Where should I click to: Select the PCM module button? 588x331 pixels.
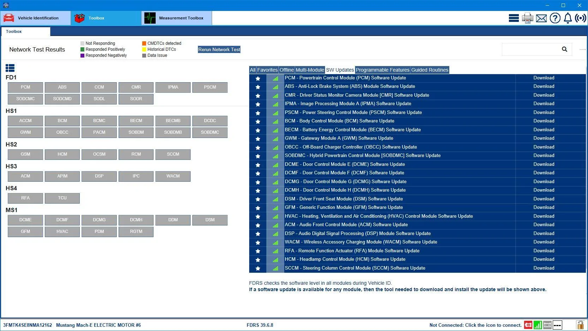click(25, 87)
